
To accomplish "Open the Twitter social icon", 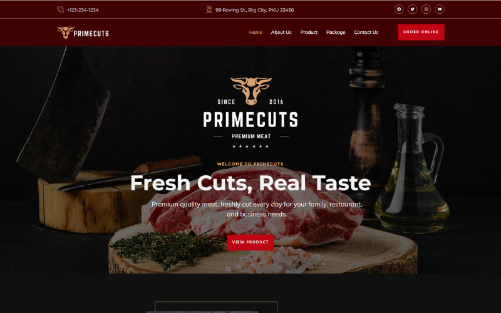I will [x=413, y=9].
